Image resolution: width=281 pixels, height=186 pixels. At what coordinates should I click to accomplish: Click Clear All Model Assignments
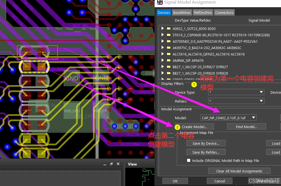point(239,171)
